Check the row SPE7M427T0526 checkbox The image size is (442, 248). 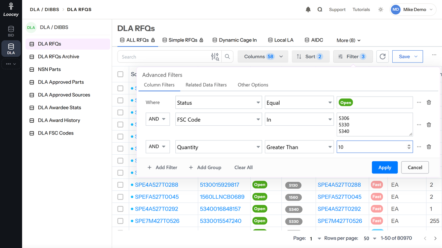(x=120, y=221)
